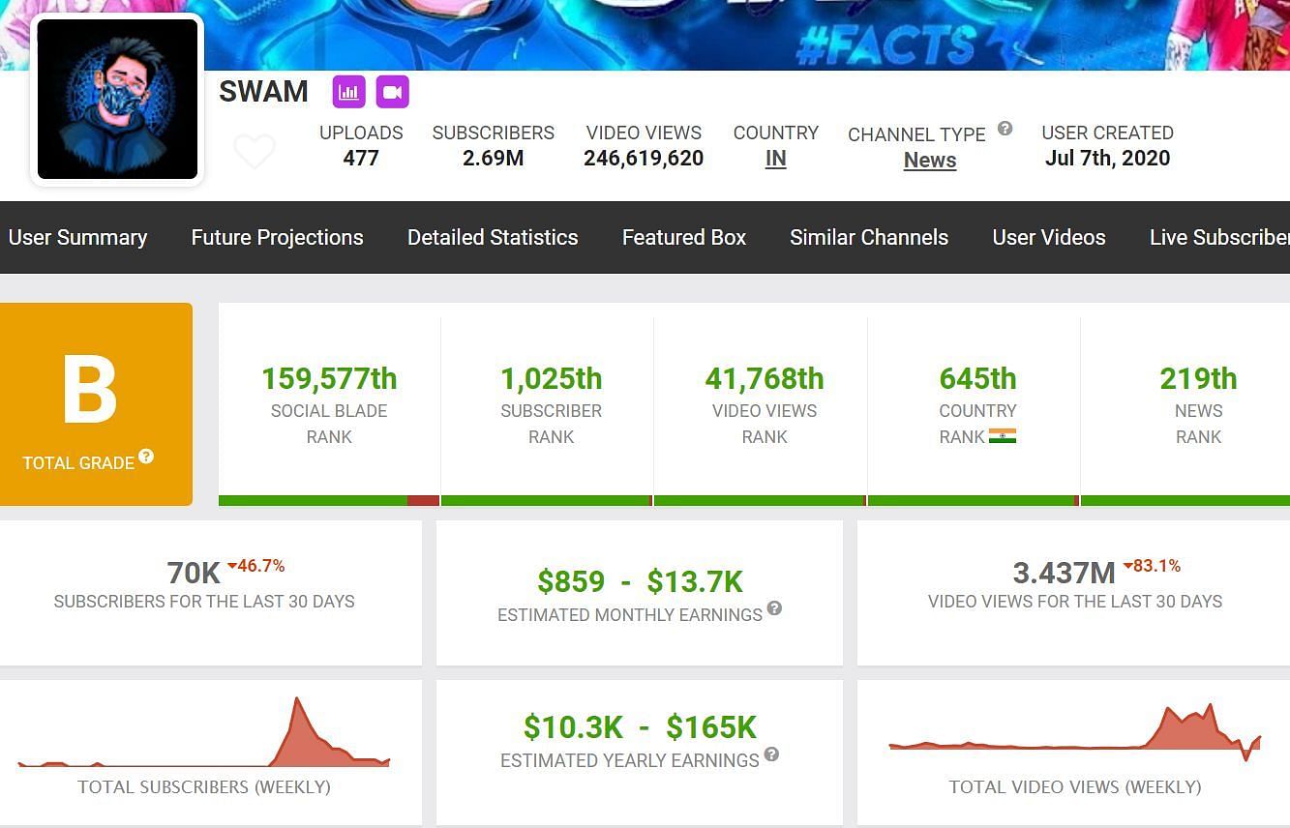The height and width of the screenshot is (828, 1290).
Task: Switch to the Future Projections tab
Action: (277, 237)
